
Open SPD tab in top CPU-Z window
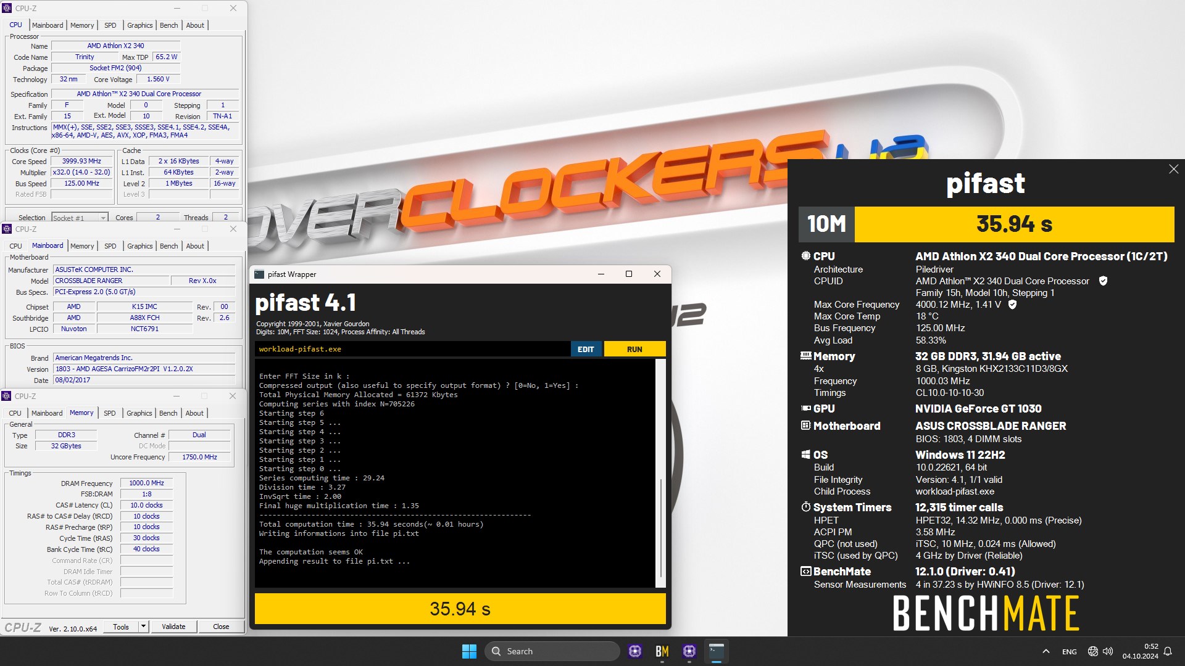point(110,25)
